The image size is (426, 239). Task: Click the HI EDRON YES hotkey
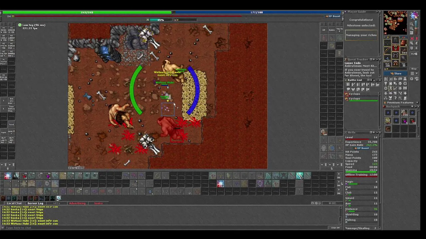[x=4, y=30]
